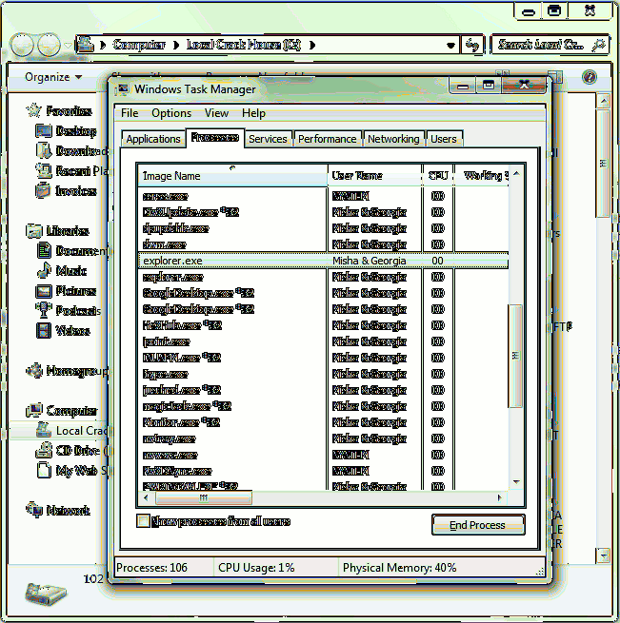Click process list horizontal scrollbar thumb
Image resolution: width=620 pixels, height=623 pixels.
tap(204, 497)
